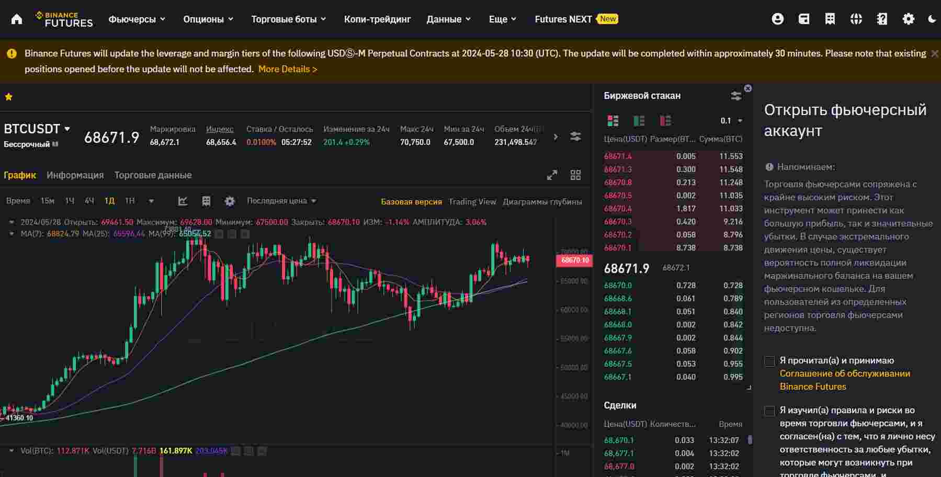Select the 1Н chart interval

click(x=130, y=201)
